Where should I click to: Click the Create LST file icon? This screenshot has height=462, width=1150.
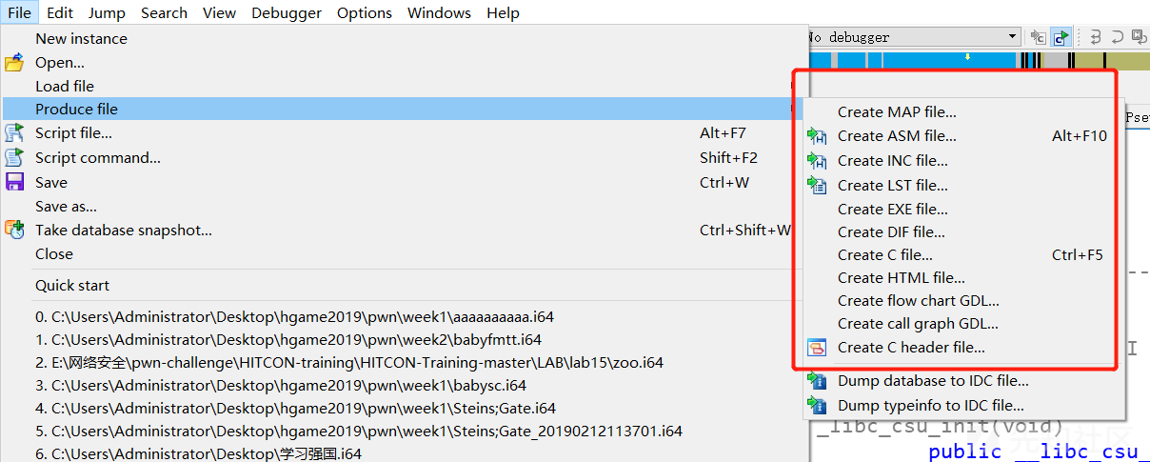tap(817, 185)
